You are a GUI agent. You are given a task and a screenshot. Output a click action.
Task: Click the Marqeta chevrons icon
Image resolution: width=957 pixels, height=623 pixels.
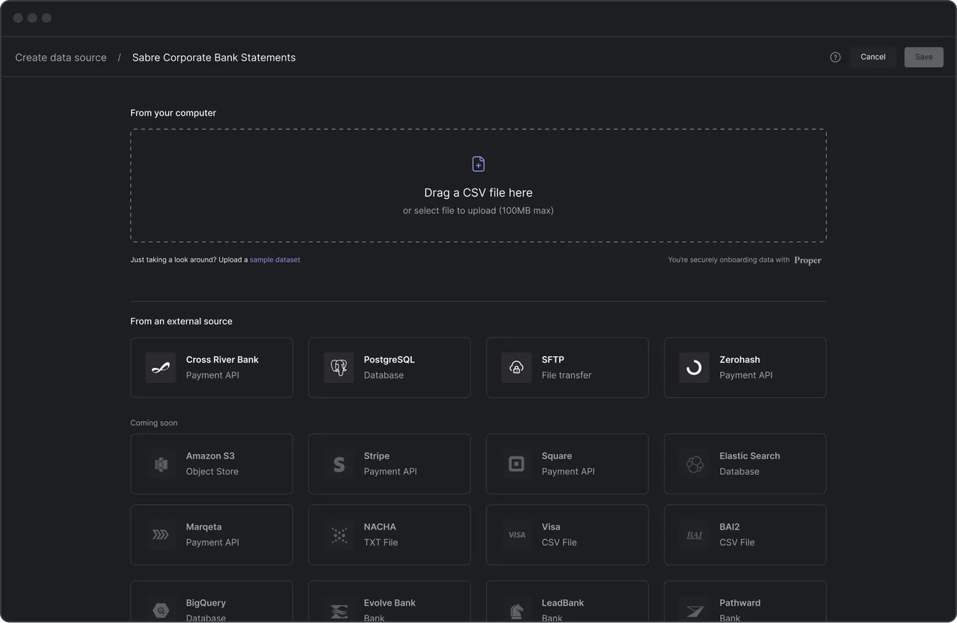point(161,535)
